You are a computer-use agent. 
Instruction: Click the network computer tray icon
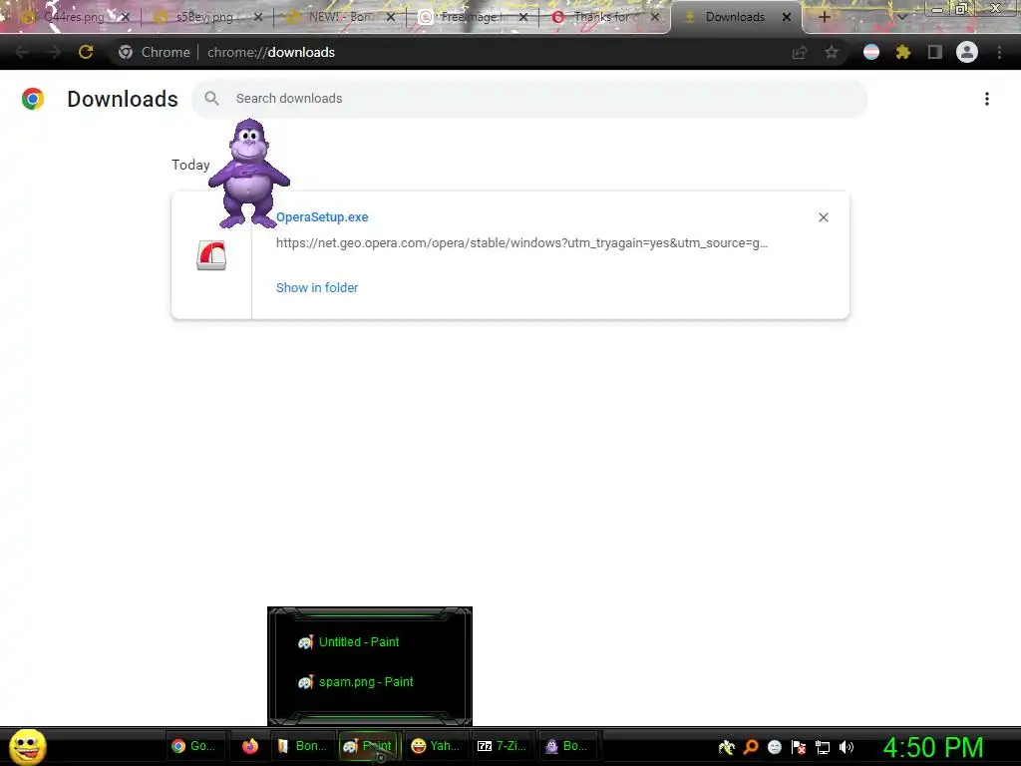[823, 747]
